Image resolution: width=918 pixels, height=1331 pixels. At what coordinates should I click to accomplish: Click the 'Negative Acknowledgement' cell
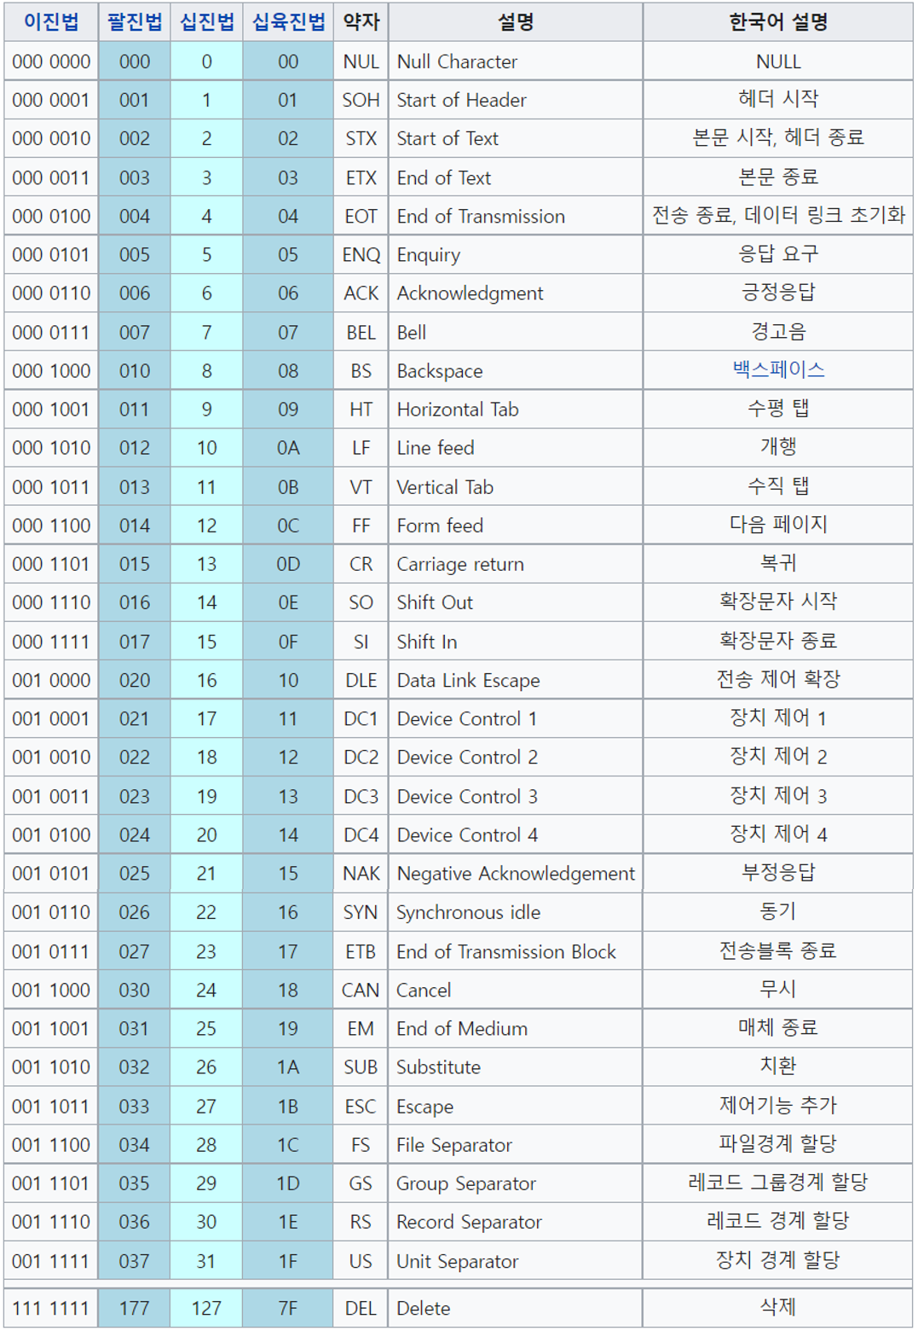[516, 873]
